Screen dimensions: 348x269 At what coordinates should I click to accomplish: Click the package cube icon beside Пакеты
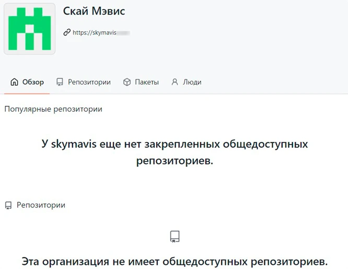pos(126,82)
